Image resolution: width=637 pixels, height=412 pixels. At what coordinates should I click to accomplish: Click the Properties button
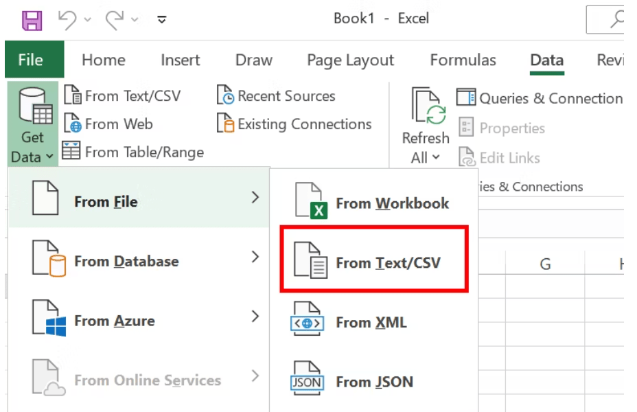[502, 128]
